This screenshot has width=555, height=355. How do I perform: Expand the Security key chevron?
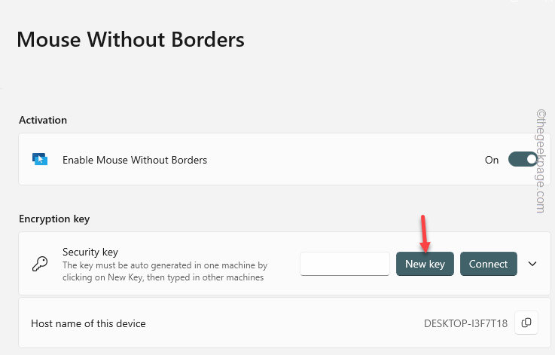pos(532,264)
